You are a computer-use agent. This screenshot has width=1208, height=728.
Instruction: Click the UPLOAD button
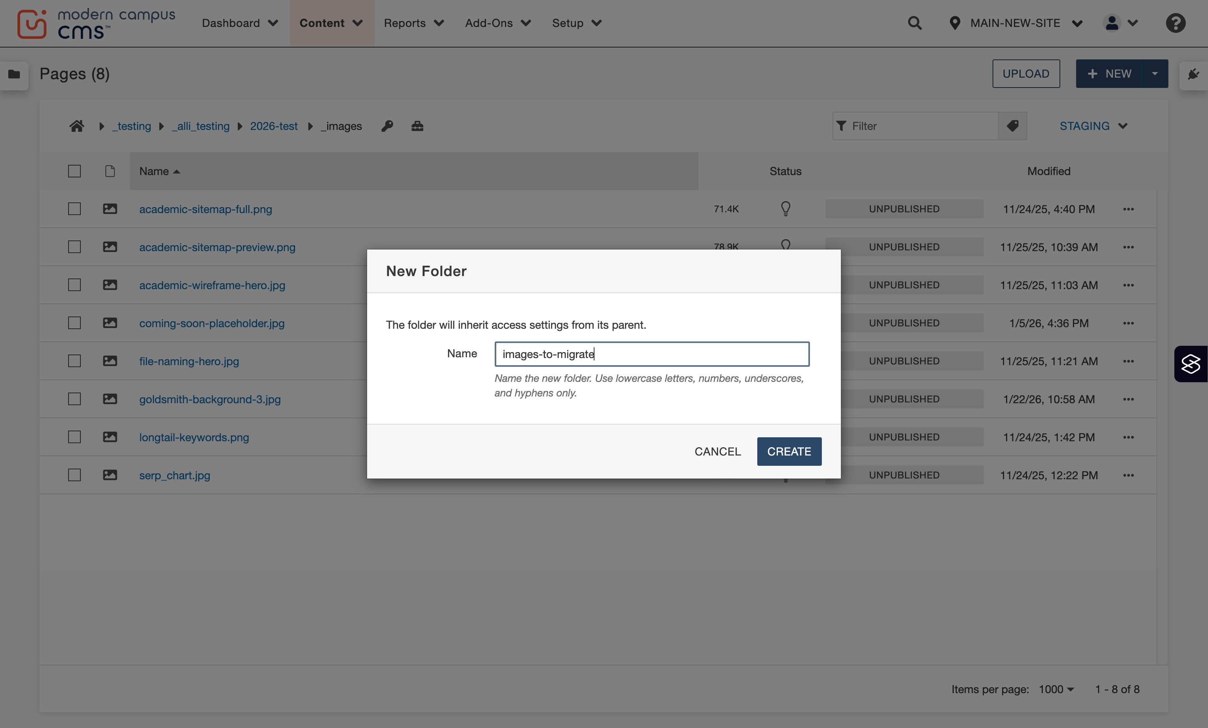click(x=1026, y=74)
